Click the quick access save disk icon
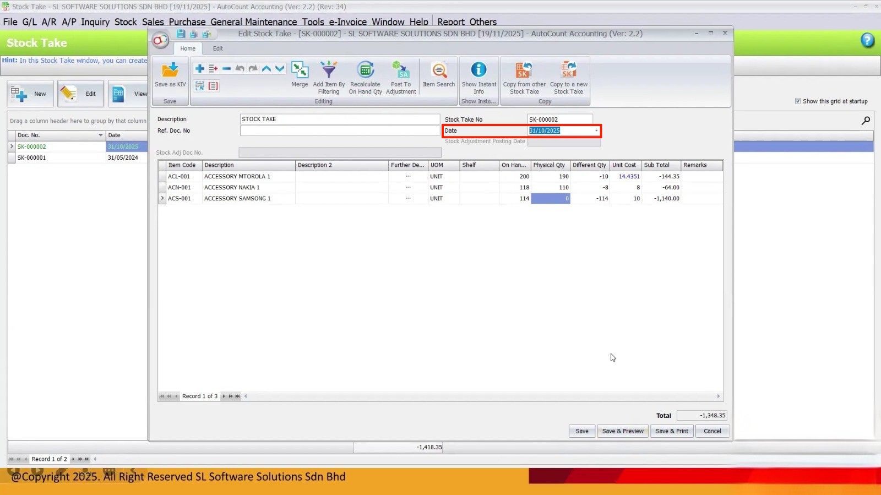This screenshot has height=495, width=881. [181, 34]
